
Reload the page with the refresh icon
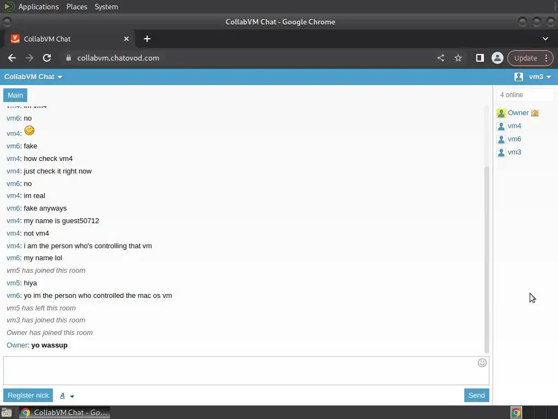coord(47,58)
